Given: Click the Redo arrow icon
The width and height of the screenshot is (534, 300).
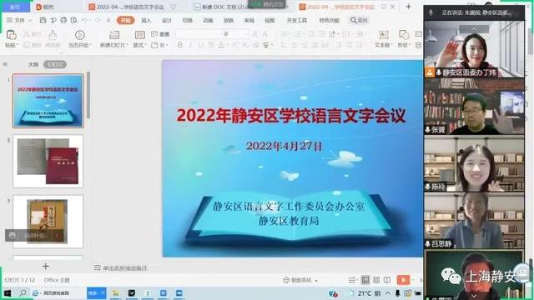Looking at the screenshot, I should tap(98, 20).
